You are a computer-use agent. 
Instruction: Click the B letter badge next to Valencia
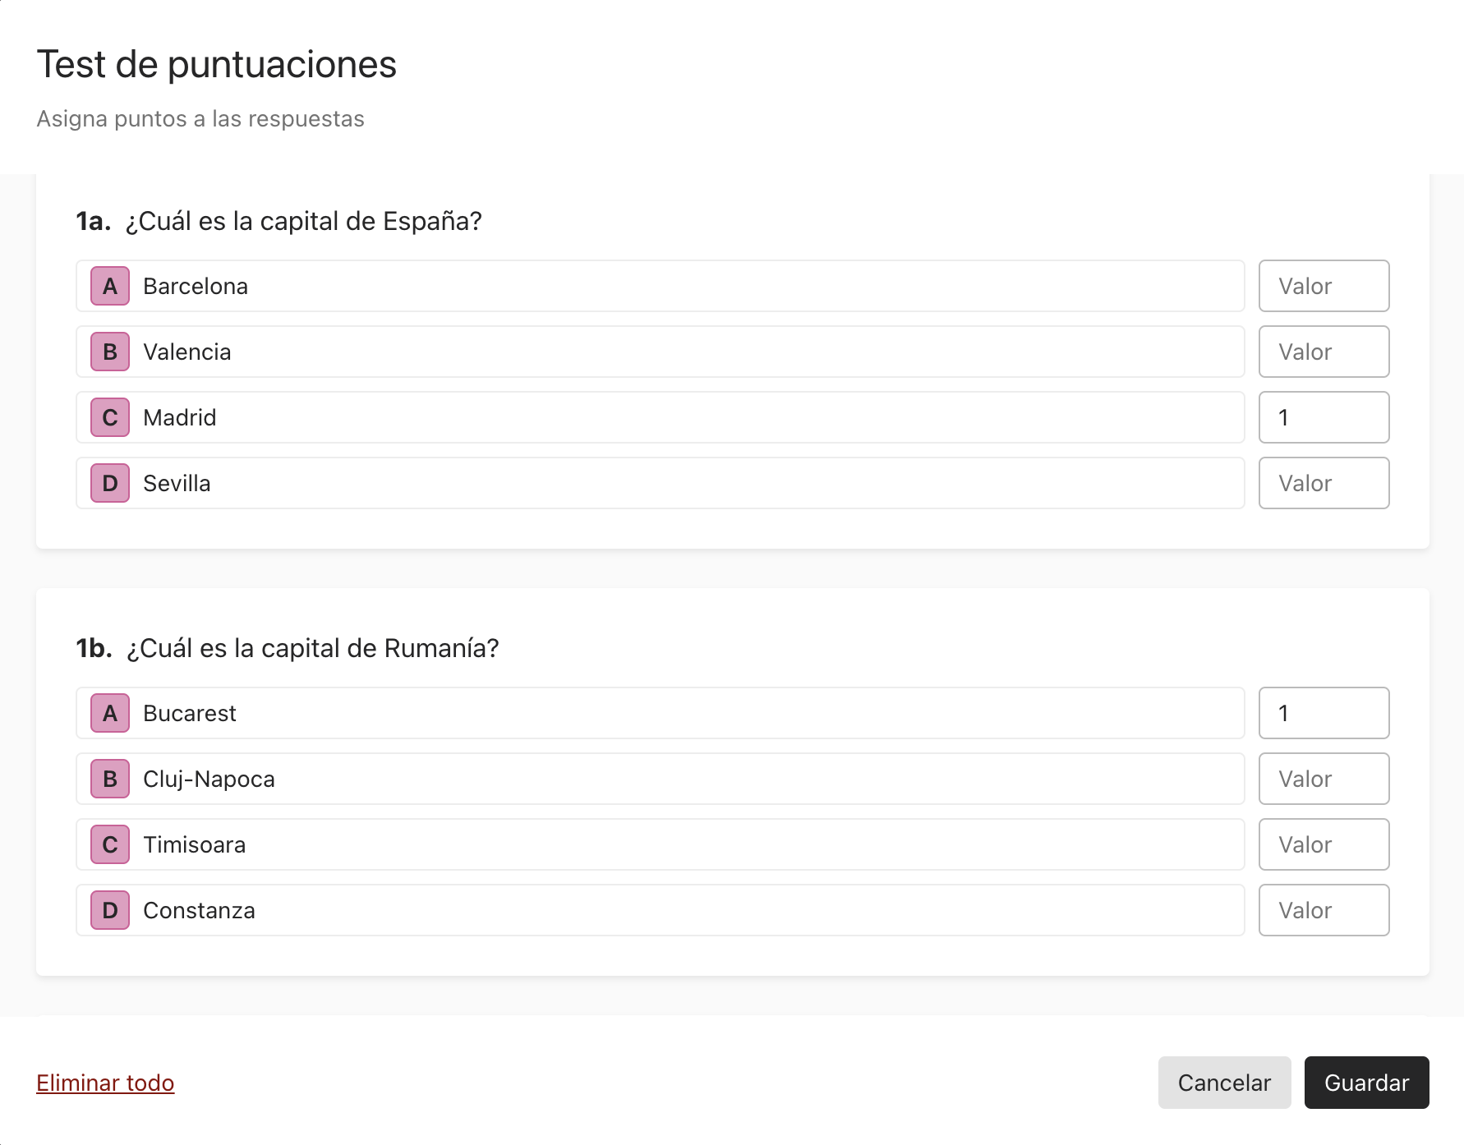(x=110, y=352)
